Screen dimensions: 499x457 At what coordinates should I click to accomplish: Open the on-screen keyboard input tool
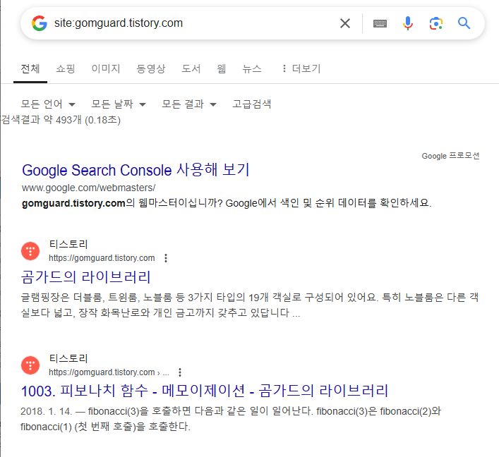(x=380, y=23)
